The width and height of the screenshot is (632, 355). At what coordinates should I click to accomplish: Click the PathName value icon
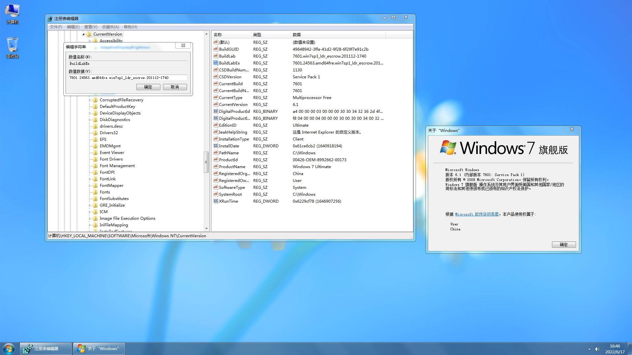[x=216, y=153]
